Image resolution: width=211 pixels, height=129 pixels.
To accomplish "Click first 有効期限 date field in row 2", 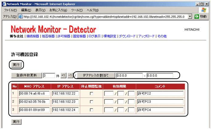I will (x=109, y=102).
